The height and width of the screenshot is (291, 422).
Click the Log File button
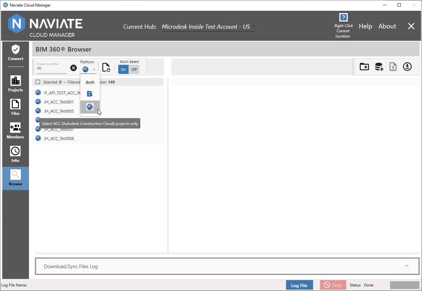pyautogui.click(x=299, y=285)
